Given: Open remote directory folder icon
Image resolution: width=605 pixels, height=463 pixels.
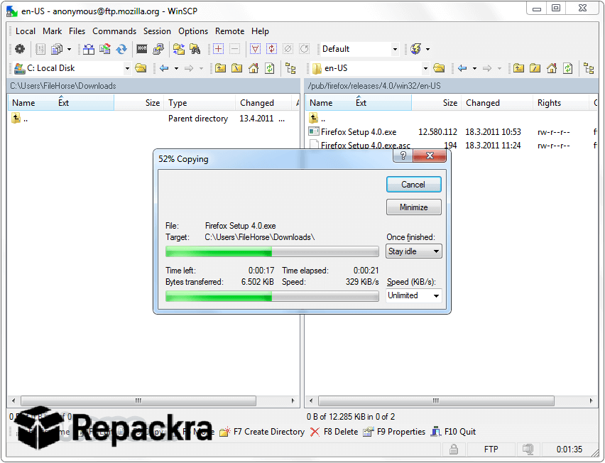Looking at the screenshot, I should coord(439,68).
